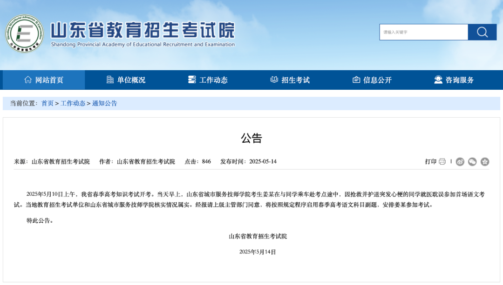Select the home icon beside 网站首页

tap(27, 80)
